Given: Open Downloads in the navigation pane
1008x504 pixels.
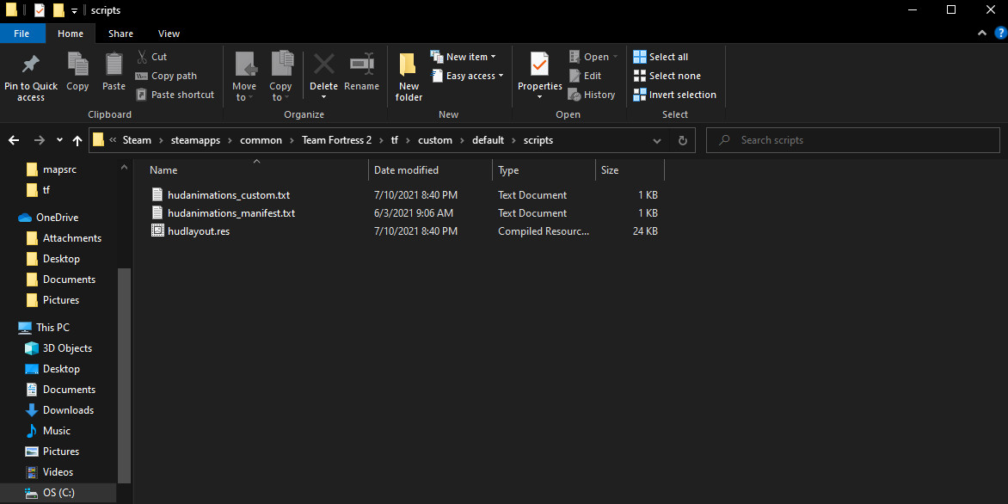Looking at the screenshot, I should point(68,410).
